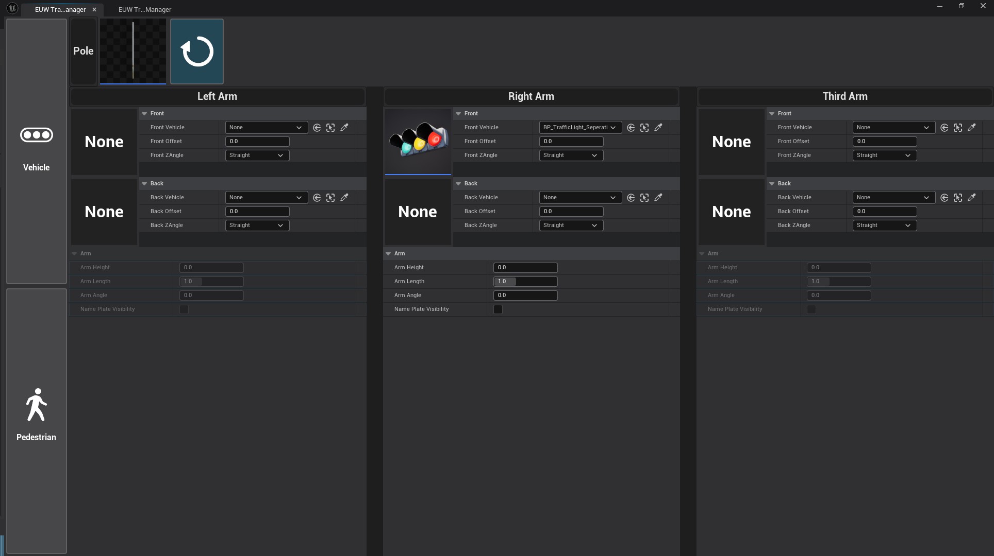Viewport: 994px width, 556px height.
Task: Toggle Left Arm Name Plate Visibility checkbox
Action: (184, 309)
